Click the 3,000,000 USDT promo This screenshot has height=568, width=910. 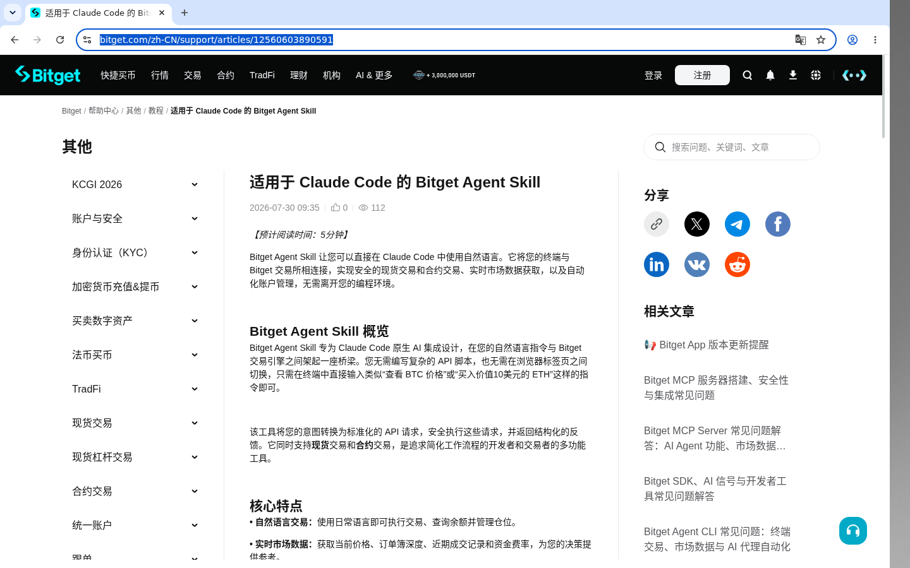pos(444,75)
